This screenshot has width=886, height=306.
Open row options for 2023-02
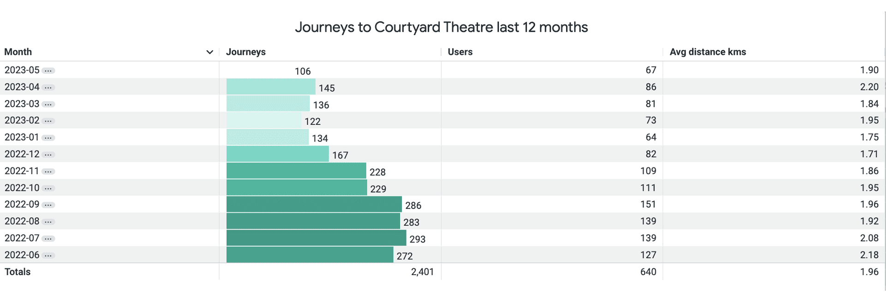click(x=48, y=121)
